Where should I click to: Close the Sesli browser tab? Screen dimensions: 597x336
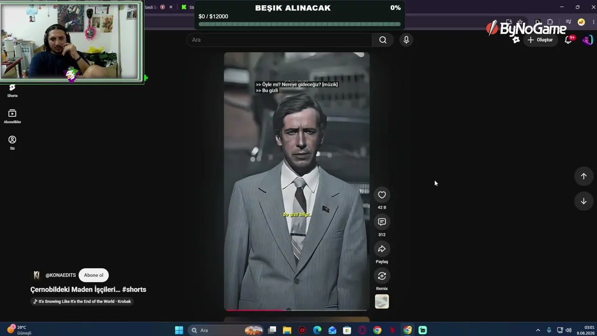(x=171, y=7)
